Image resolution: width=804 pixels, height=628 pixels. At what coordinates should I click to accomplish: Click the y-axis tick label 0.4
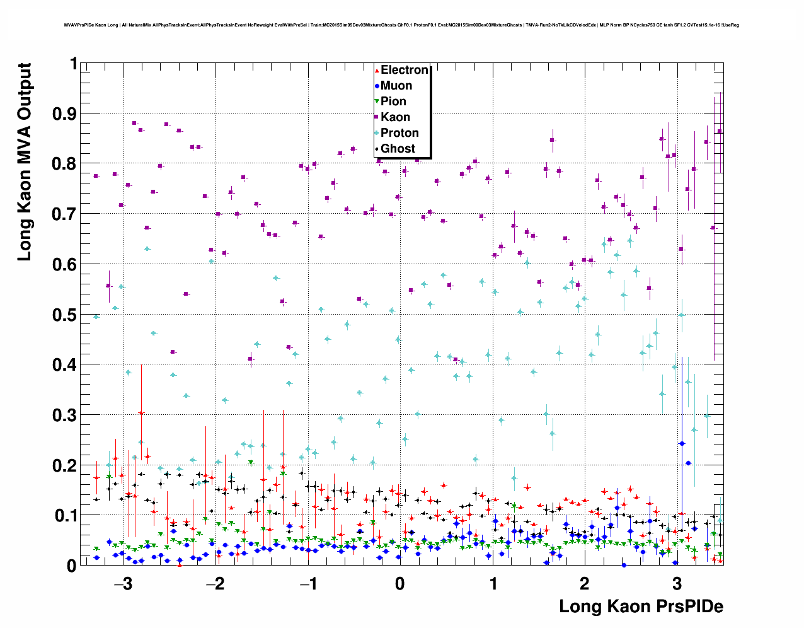tap(64, 365)
